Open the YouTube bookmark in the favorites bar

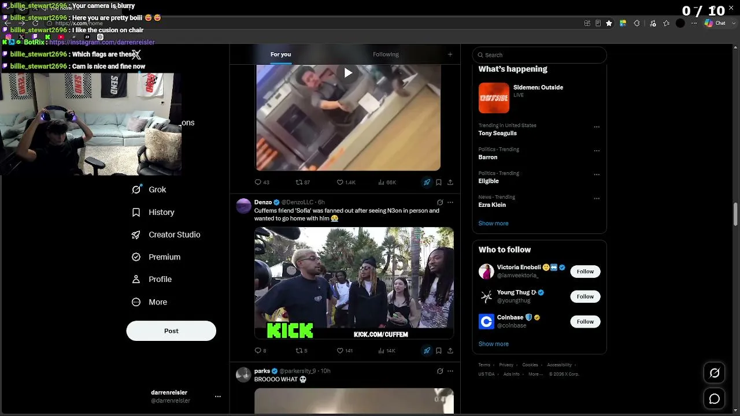(x=61, y=37)
